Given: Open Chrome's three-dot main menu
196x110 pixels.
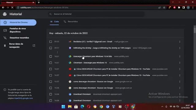Looking at the screenshot, I should pos(193,8).
